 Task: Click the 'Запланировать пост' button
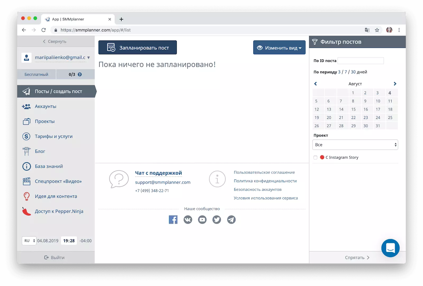pyautogui.click(x=137, y=48)
